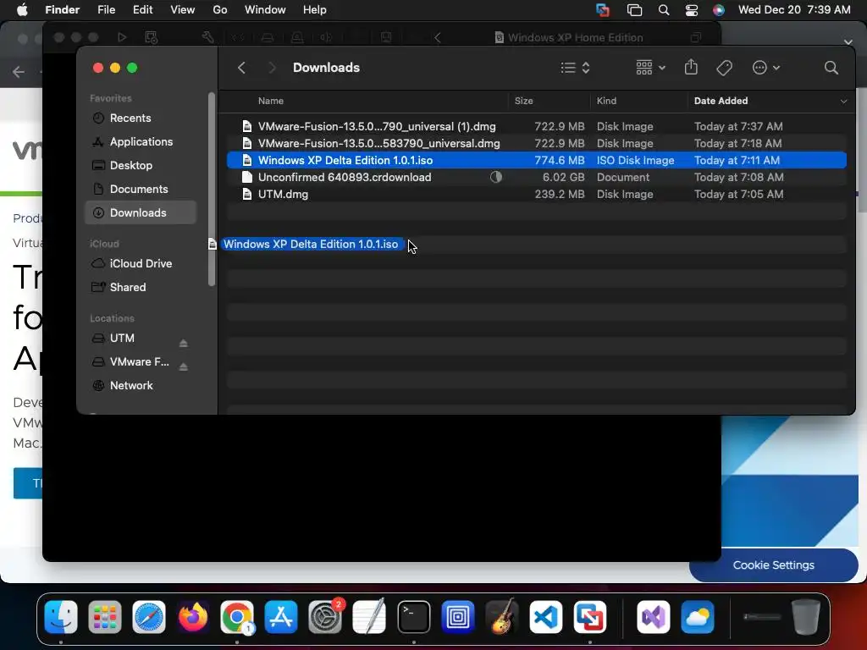The width and height of the screenshot is (867, 650).
Task: Click the Siri icon in the menu bar
Action: [718, 10]
